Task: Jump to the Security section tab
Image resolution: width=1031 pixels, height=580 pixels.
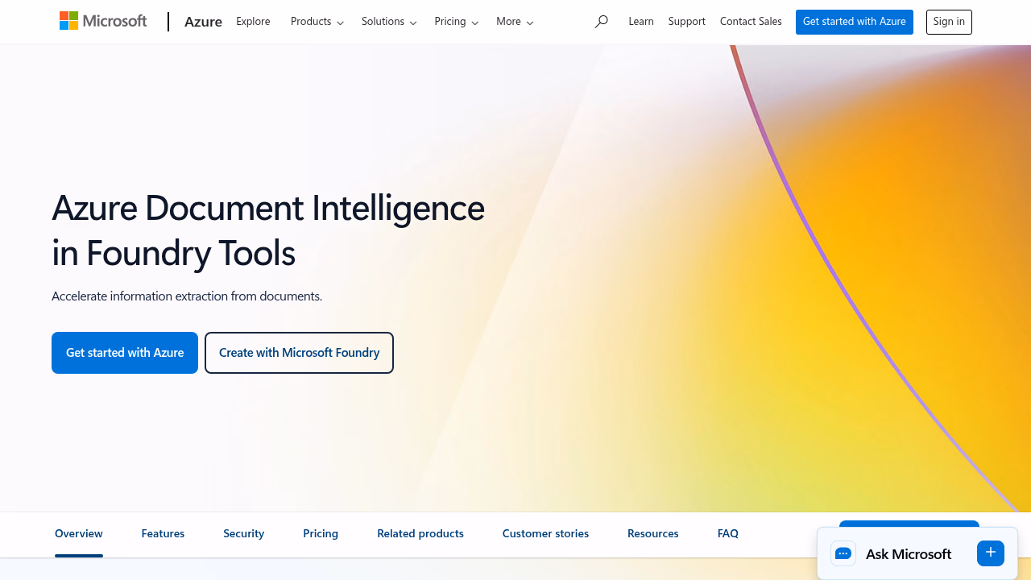Action: tap(243, 533)
